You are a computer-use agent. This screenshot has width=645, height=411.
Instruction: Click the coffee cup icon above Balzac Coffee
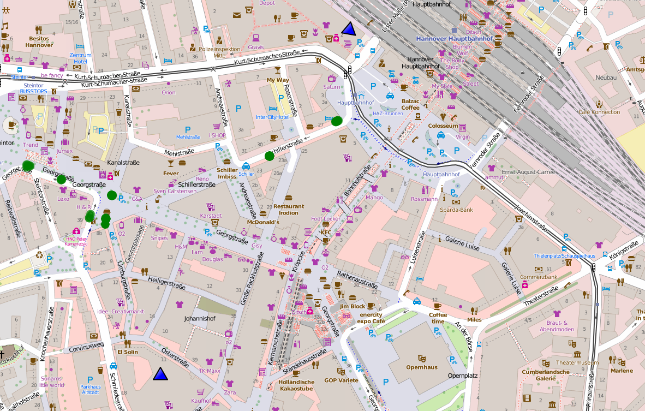coord(404,87)
